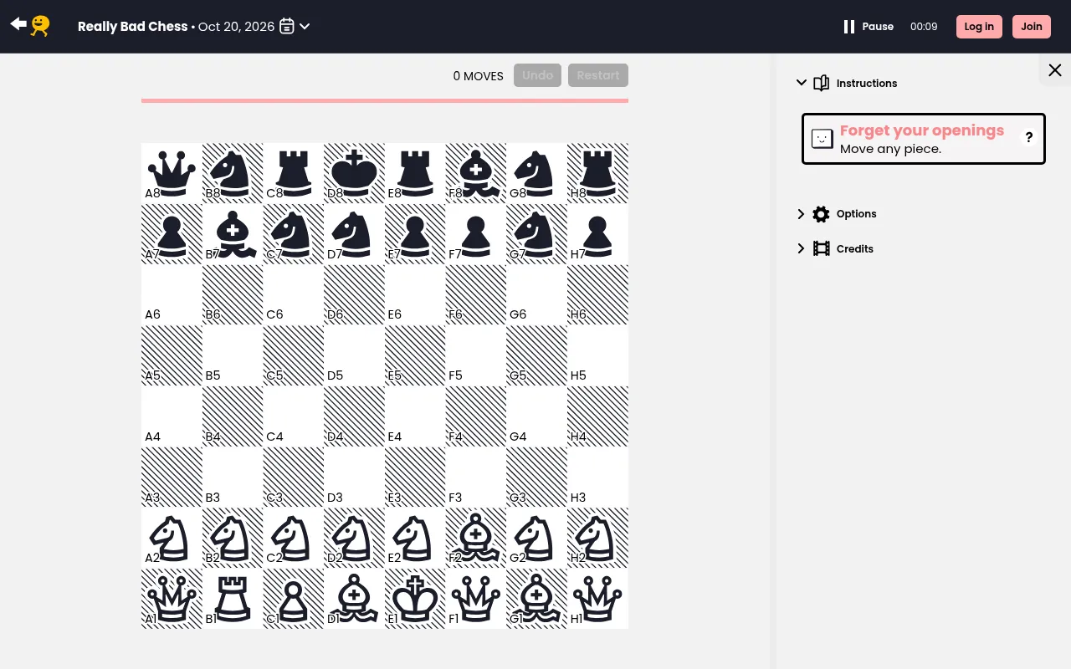Select the white queen on A1

tap(172, 599)
